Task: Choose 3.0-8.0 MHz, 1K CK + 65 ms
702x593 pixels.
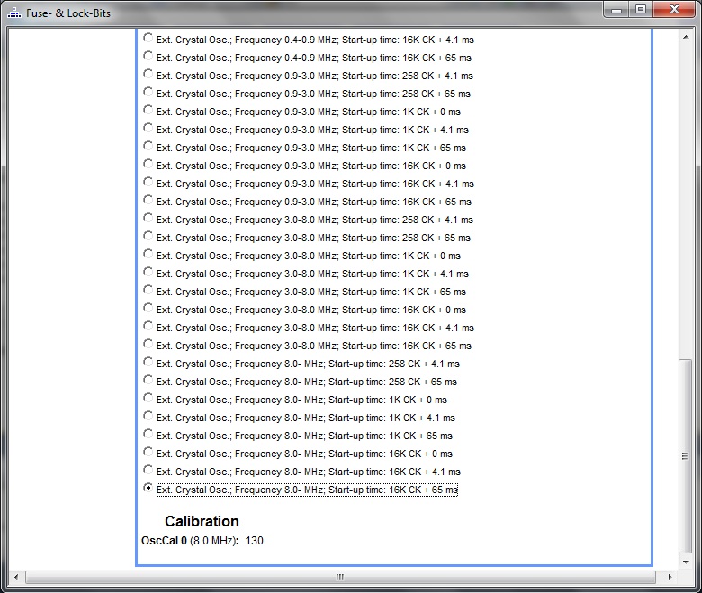Action: (148, 290)
